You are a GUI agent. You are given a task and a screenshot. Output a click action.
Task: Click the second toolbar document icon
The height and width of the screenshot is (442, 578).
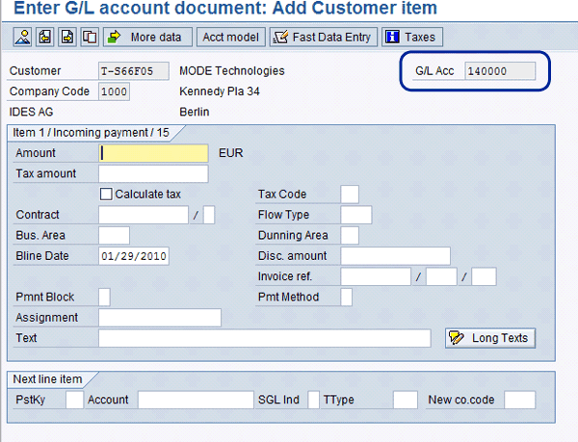point(44,38)
